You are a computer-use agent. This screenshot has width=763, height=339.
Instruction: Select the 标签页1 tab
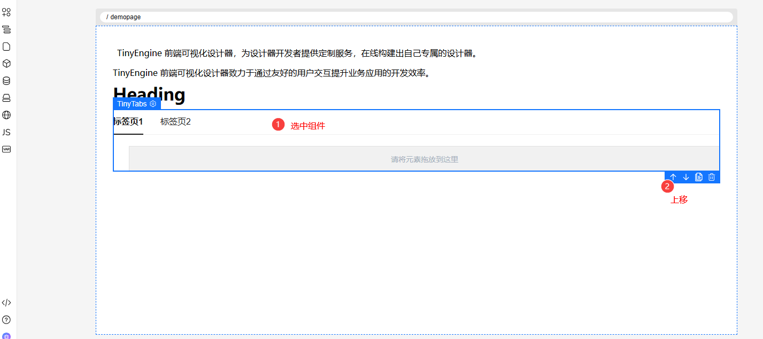[x=128, y=122]
